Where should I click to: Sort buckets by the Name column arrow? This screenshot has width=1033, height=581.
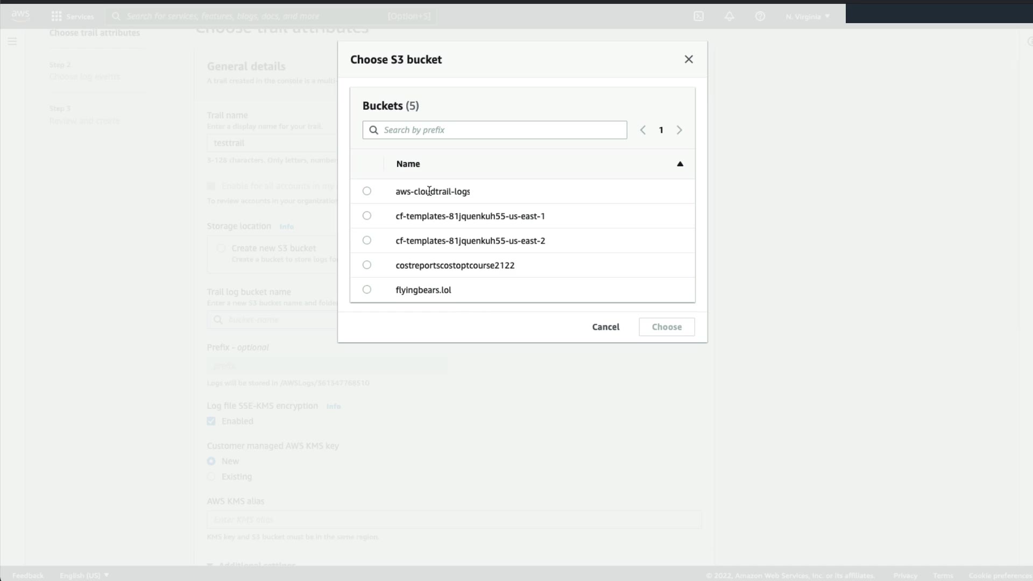tap(680, 164)
